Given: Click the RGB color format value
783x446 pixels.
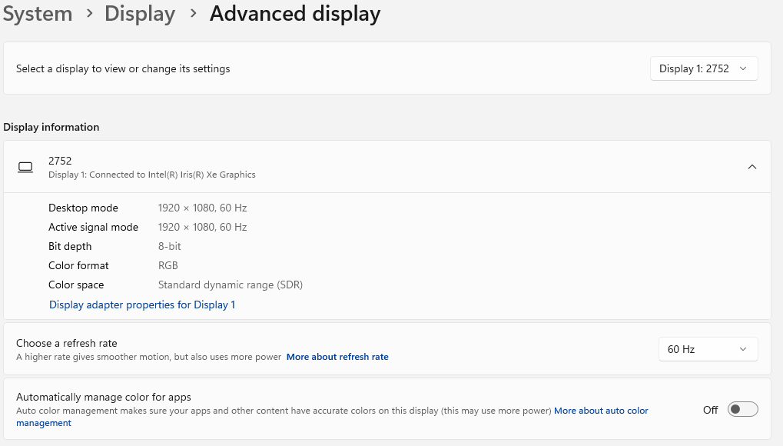Looking at the screenshot, I should coord(168,265).
